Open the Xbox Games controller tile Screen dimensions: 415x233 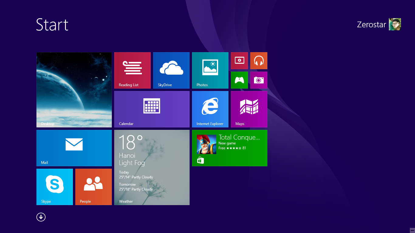coord(239,80)
